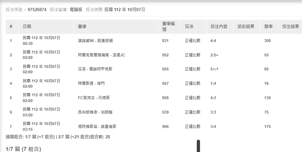Click bet content 4:4
Screen dimensions: 302x152
pyautogui.click(x=213, y=41)
